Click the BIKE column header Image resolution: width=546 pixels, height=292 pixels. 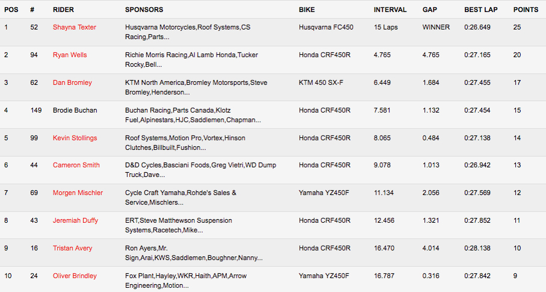(306, 10)
